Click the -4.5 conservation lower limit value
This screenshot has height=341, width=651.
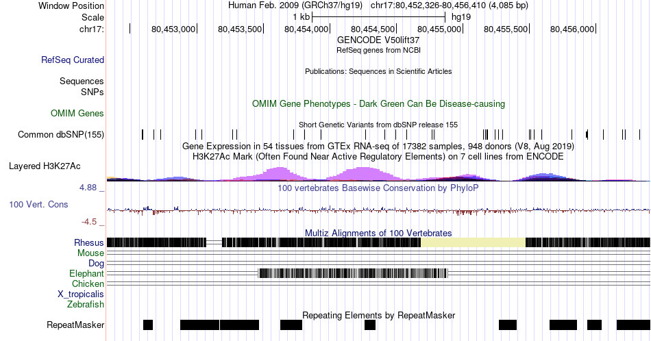click(x=89, y=222)
